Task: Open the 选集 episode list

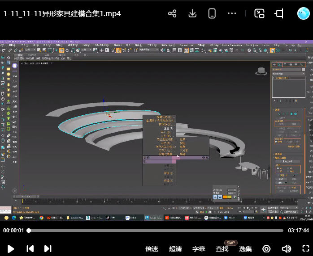Action: 245,249
